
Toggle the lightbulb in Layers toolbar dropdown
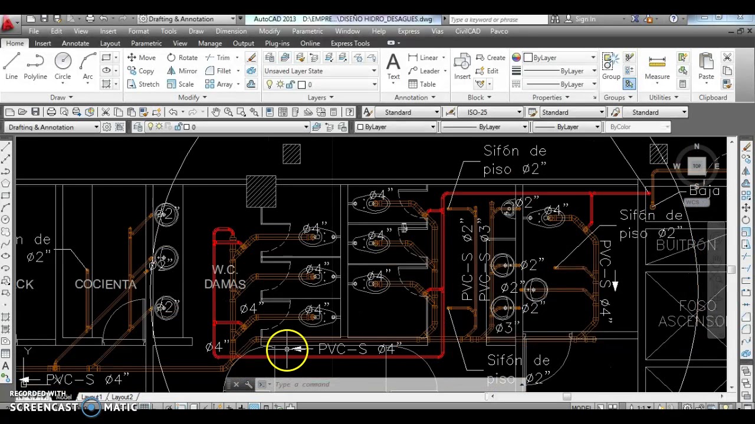click(x=150, y=127)
